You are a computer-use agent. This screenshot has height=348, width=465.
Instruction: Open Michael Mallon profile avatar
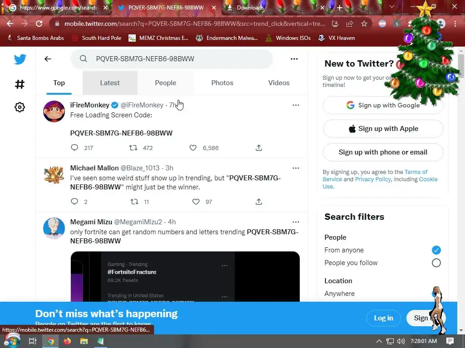tap(54, 174)
